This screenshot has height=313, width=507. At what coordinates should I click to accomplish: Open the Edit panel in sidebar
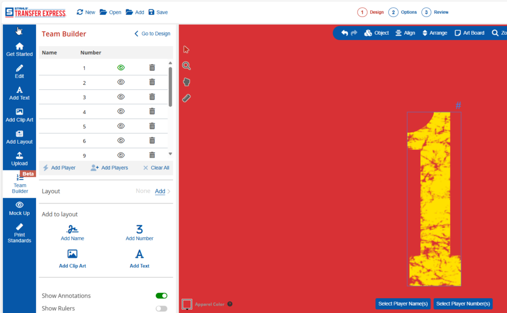(x=19, y=71)
